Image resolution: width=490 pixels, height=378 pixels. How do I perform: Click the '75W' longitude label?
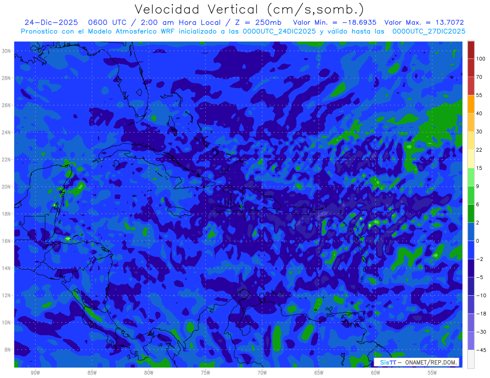[205, 373]
